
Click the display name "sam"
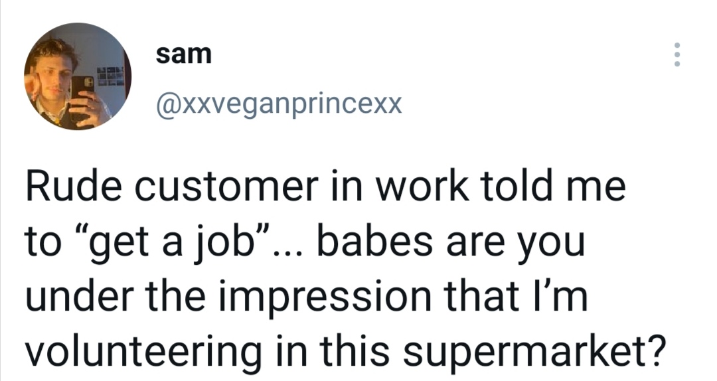coord(183,54)
